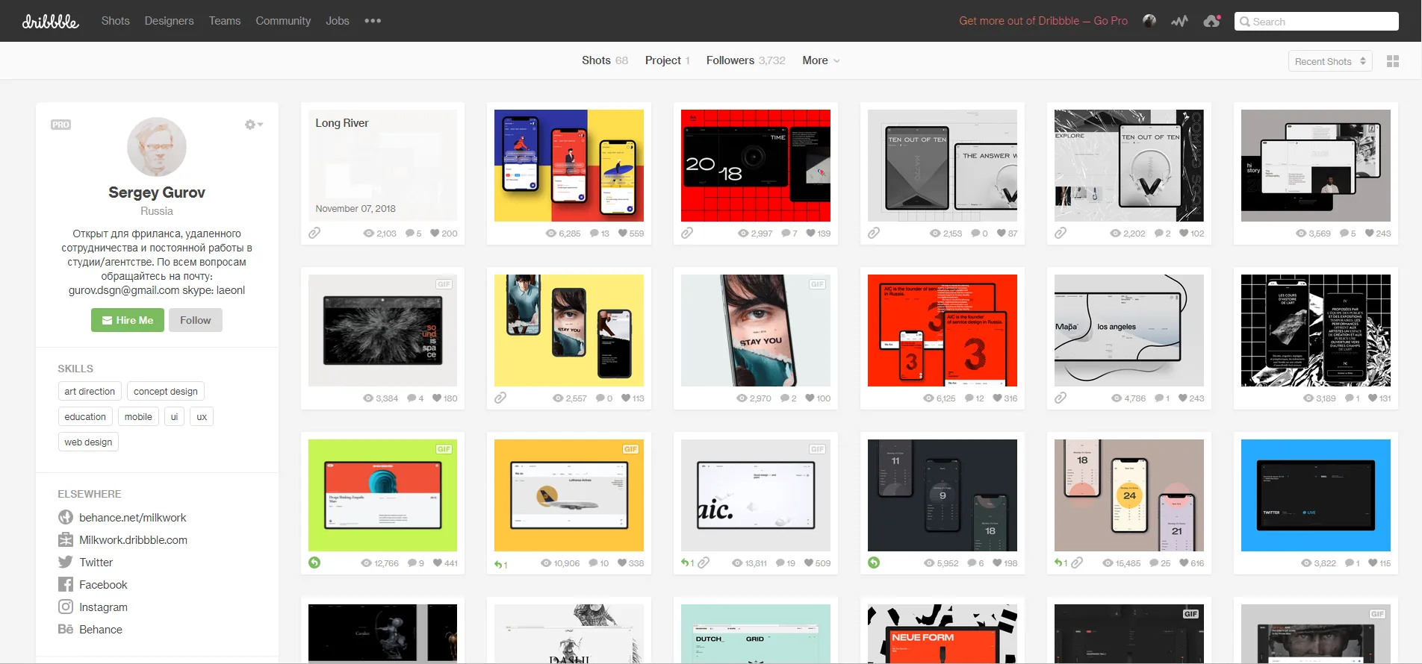Open the Followers tab
The height and width of the screenshot is (664, 1422).
tap(745, 60)
